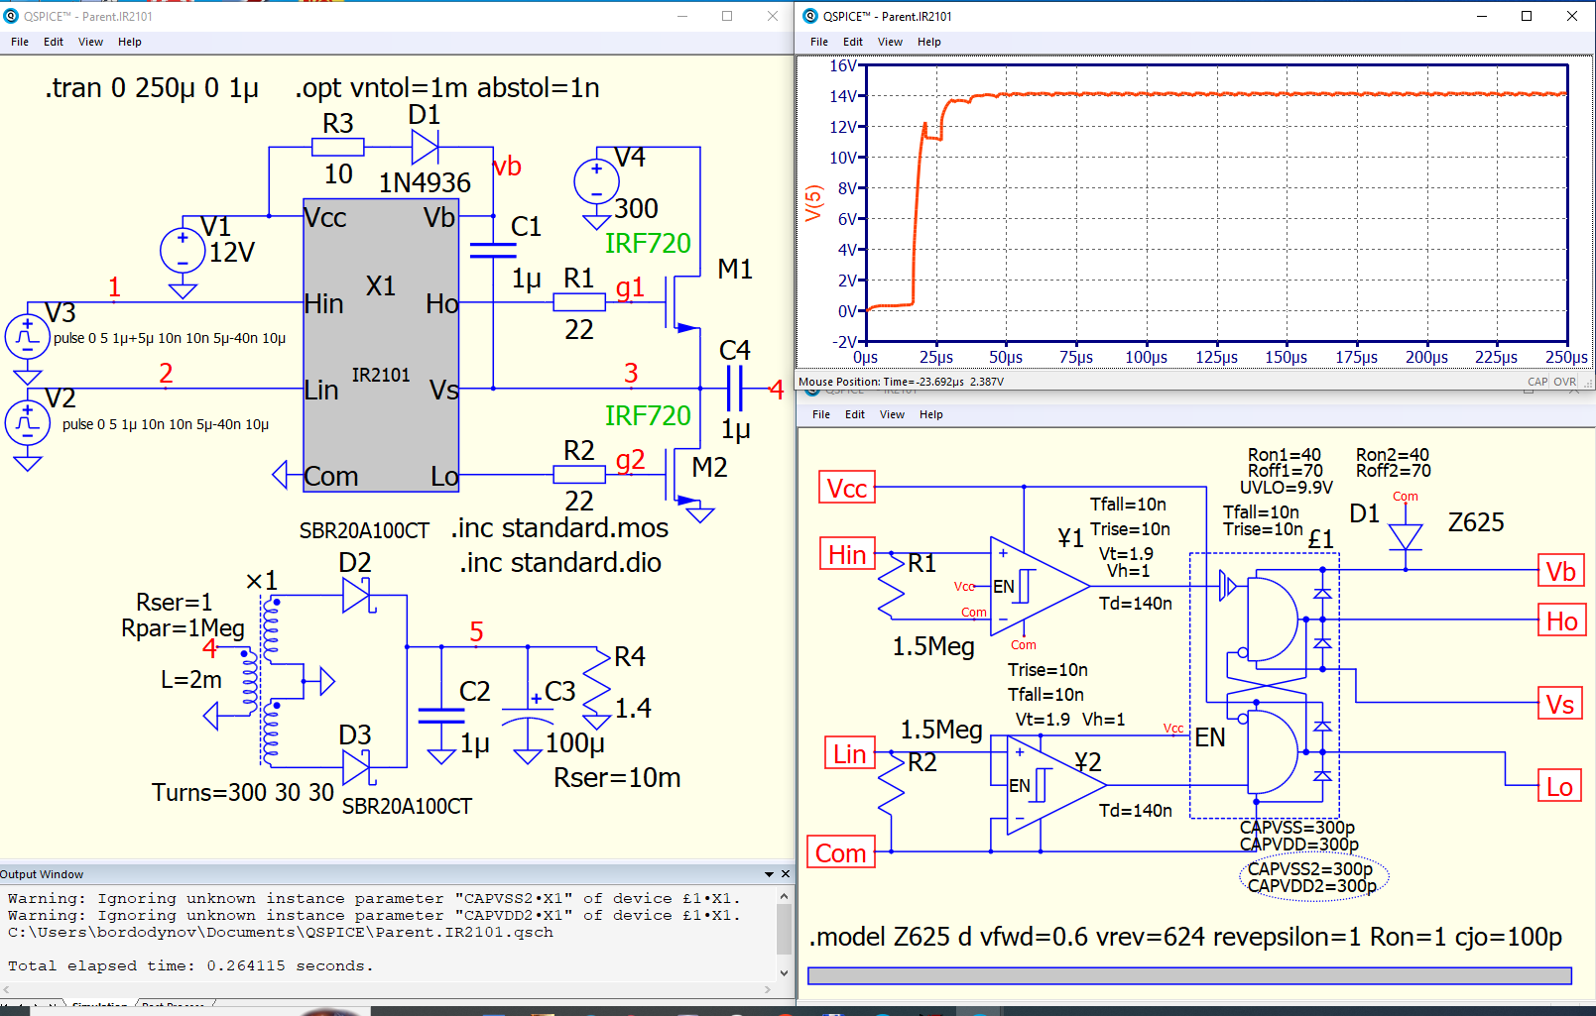1596x1016 pixels.
Task: Click the Vs port in lower-right schematic
Action: (1560, 704)
